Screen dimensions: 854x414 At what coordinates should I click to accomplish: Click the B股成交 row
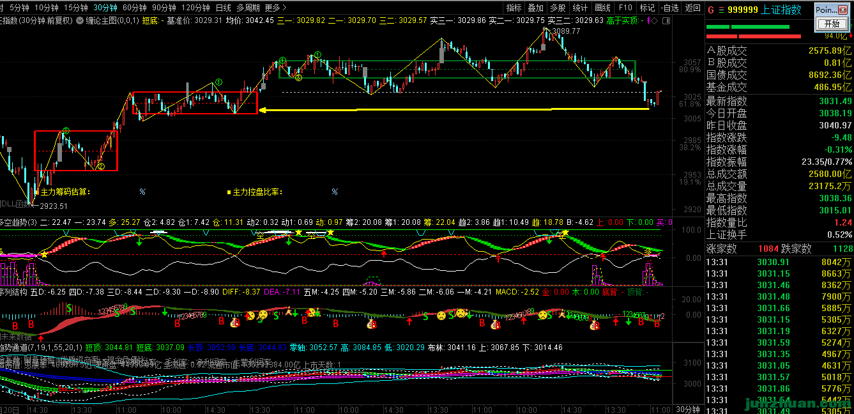(779, 63)
